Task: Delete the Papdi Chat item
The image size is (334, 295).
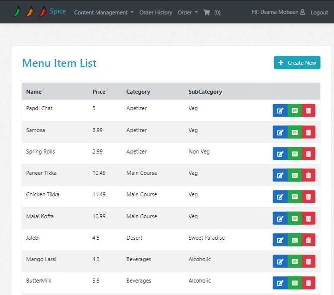Action: click(x=309, y=111)
